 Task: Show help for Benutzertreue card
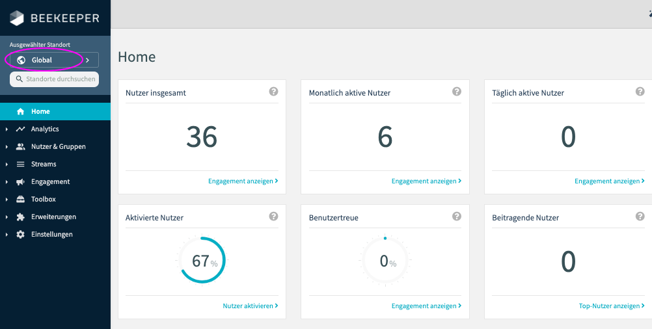pos(457,217)
